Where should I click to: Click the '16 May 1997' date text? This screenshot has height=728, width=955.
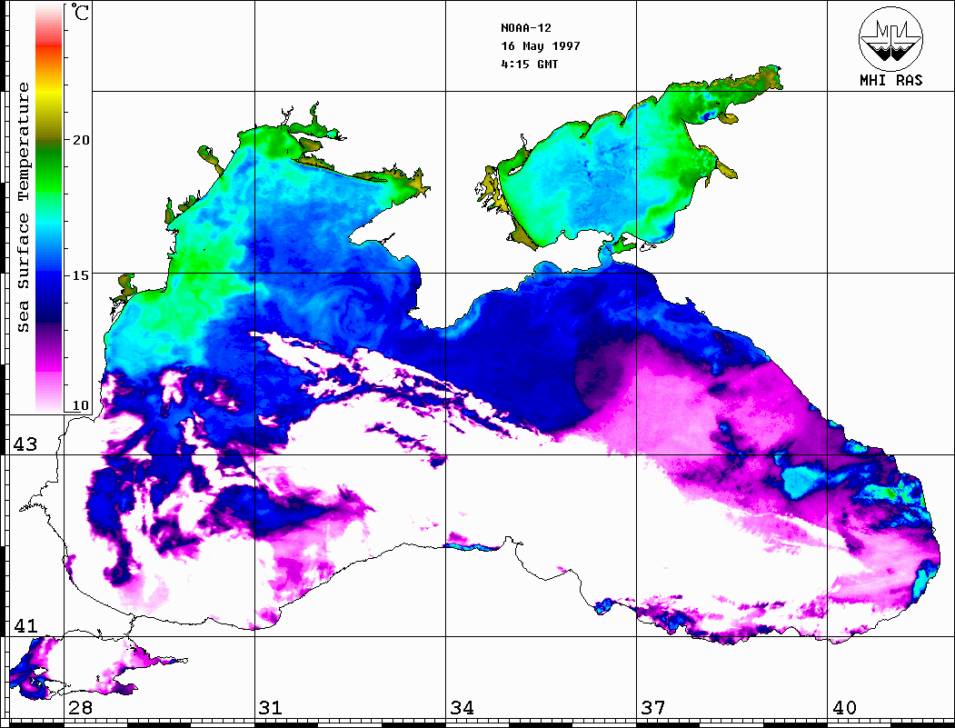click(541, 46)
